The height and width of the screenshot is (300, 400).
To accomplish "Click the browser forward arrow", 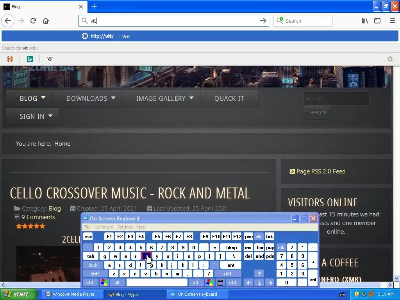I will pos(21,21).
